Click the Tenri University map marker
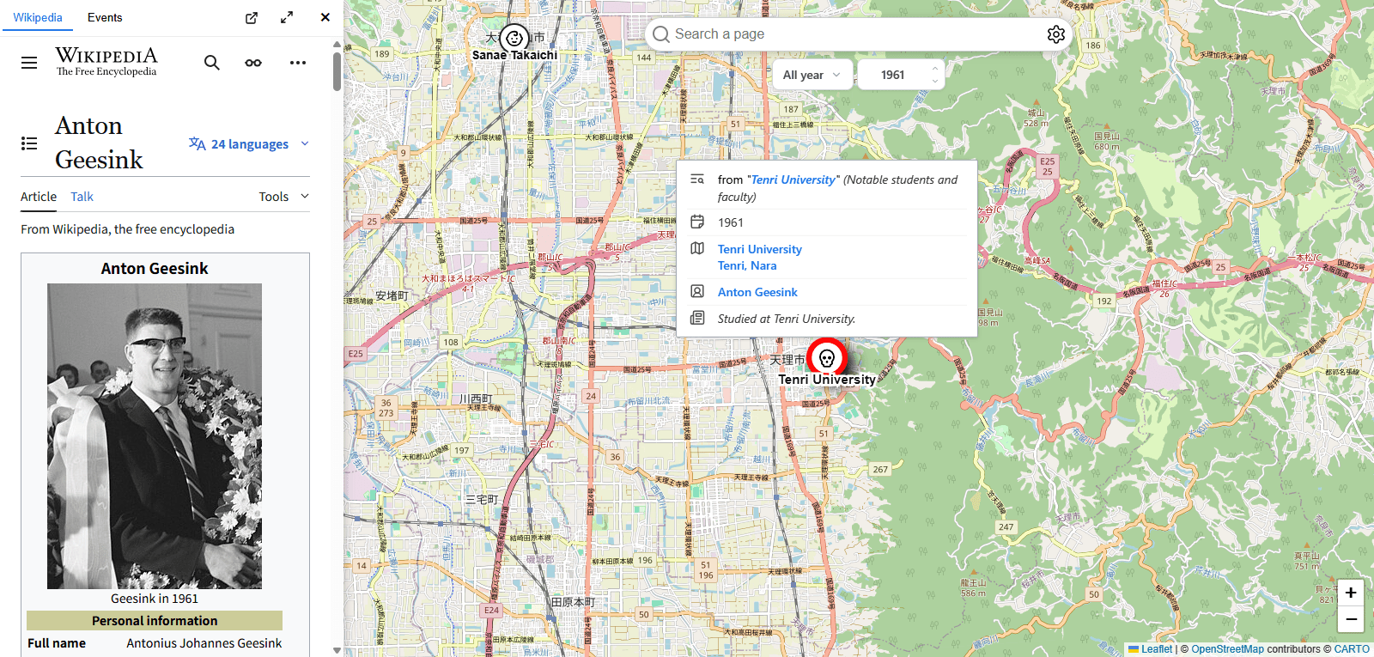 coord(827,358)
